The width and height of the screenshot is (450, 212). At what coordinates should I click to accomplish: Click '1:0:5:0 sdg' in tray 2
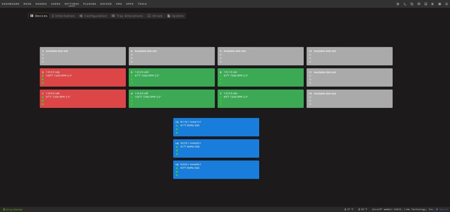pos(53,72)
